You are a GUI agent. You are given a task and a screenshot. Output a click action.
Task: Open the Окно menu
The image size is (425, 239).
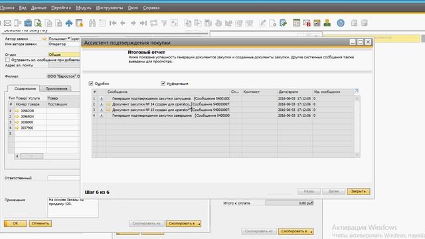(x=133, y=8)
